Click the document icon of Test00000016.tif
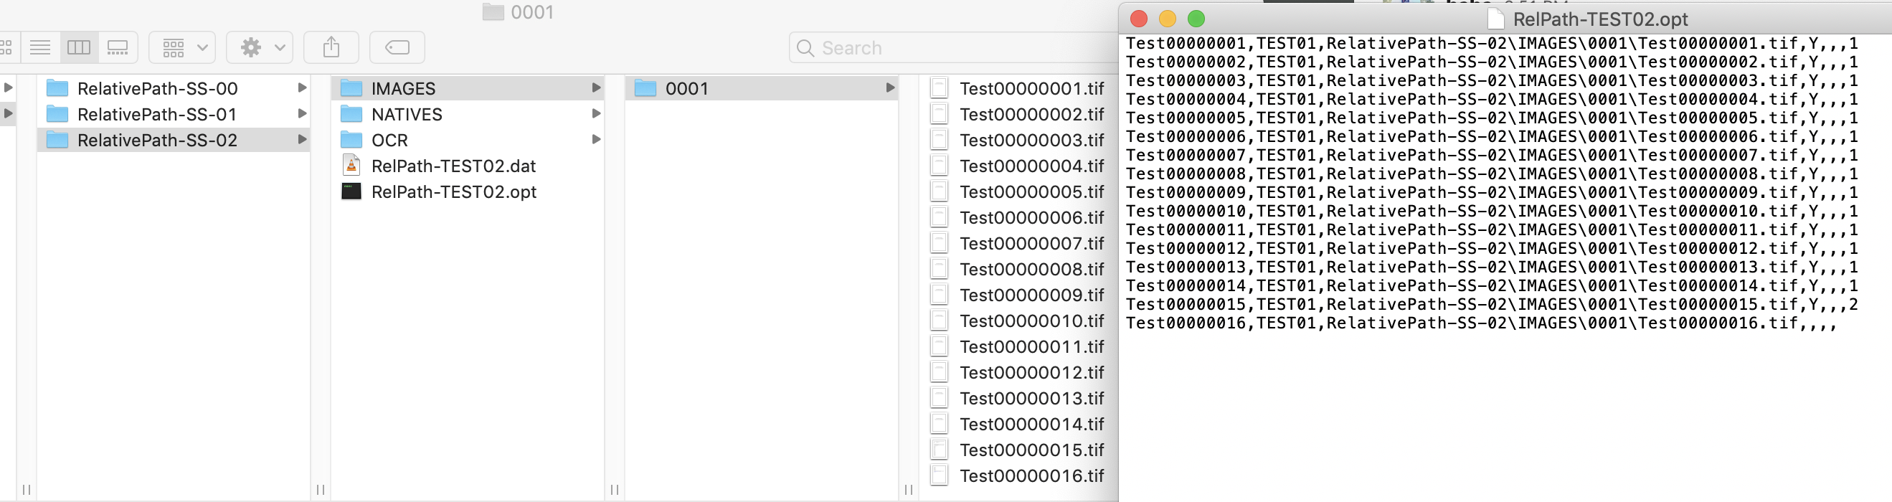1892x502 pixels. coord(939,475)
